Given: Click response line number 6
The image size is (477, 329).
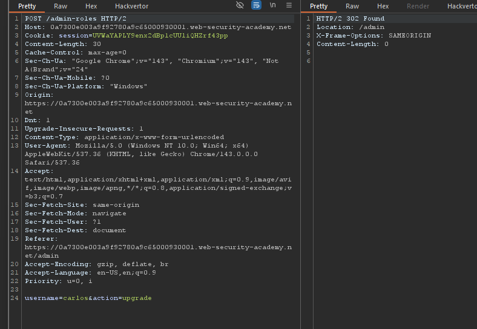Looking at the screenshot, I should [309, 61].
